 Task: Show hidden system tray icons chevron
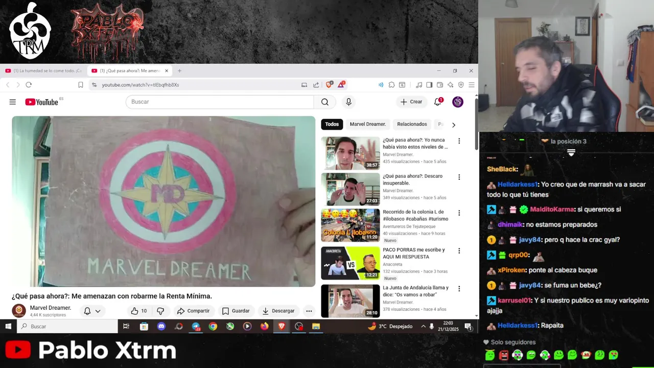[x=423, y=326]
